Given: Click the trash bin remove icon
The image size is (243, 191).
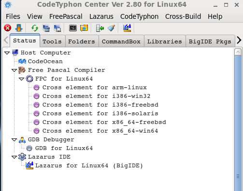Looking at the screenshot, I should click(x=46, y=28).
